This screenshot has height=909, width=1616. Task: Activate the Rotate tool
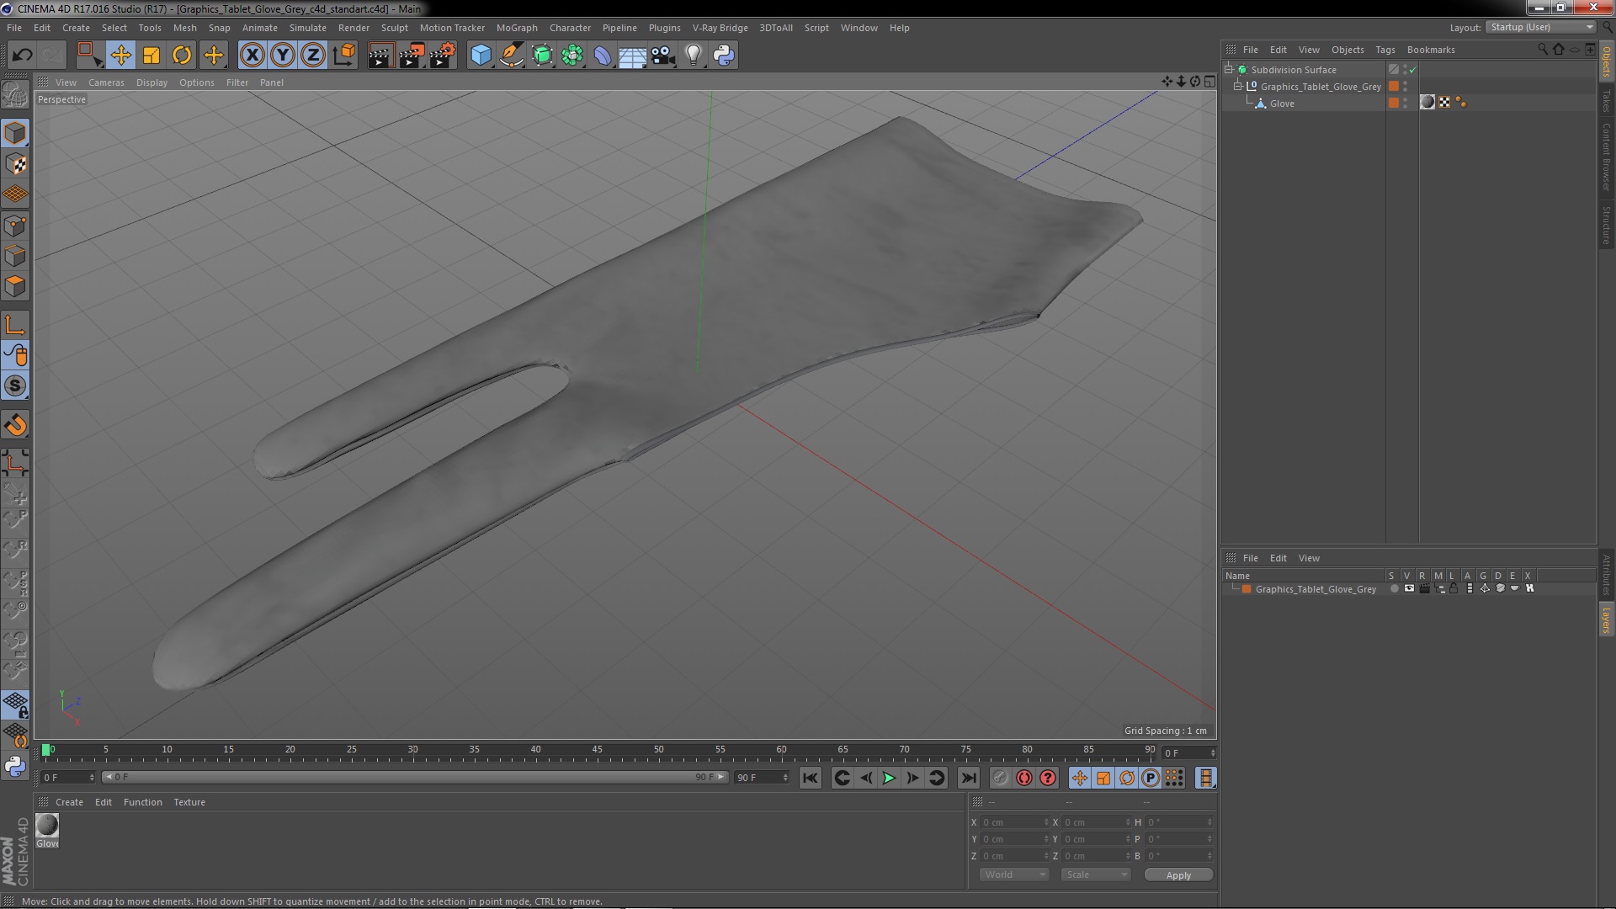pyautogui.click(x=182, y=56)
